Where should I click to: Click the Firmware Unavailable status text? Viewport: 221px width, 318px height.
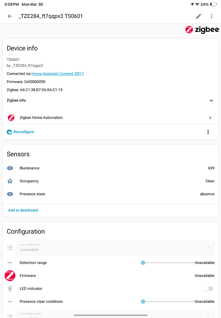coord(205,276)
